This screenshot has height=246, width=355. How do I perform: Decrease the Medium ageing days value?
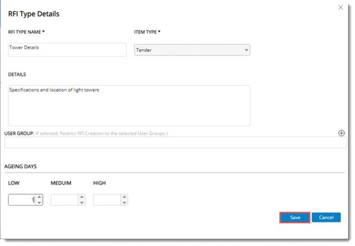click(82, 202)
